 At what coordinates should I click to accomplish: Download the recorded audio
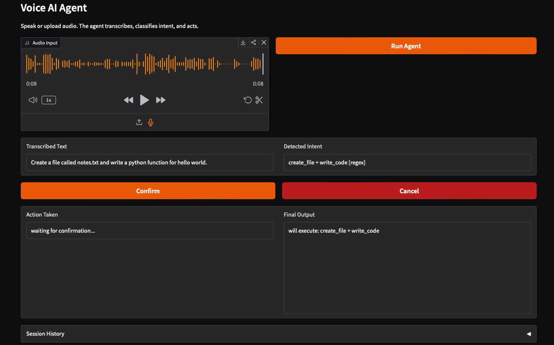(243, 42)
